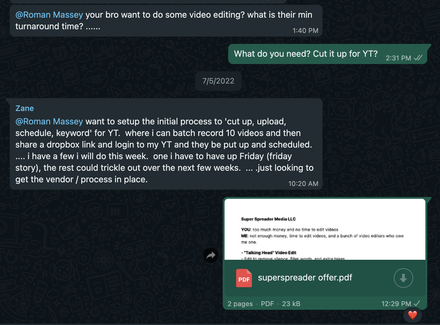
Task: Click the single checkmark next to 12:29 PM
Action: (x=417, y=303)
